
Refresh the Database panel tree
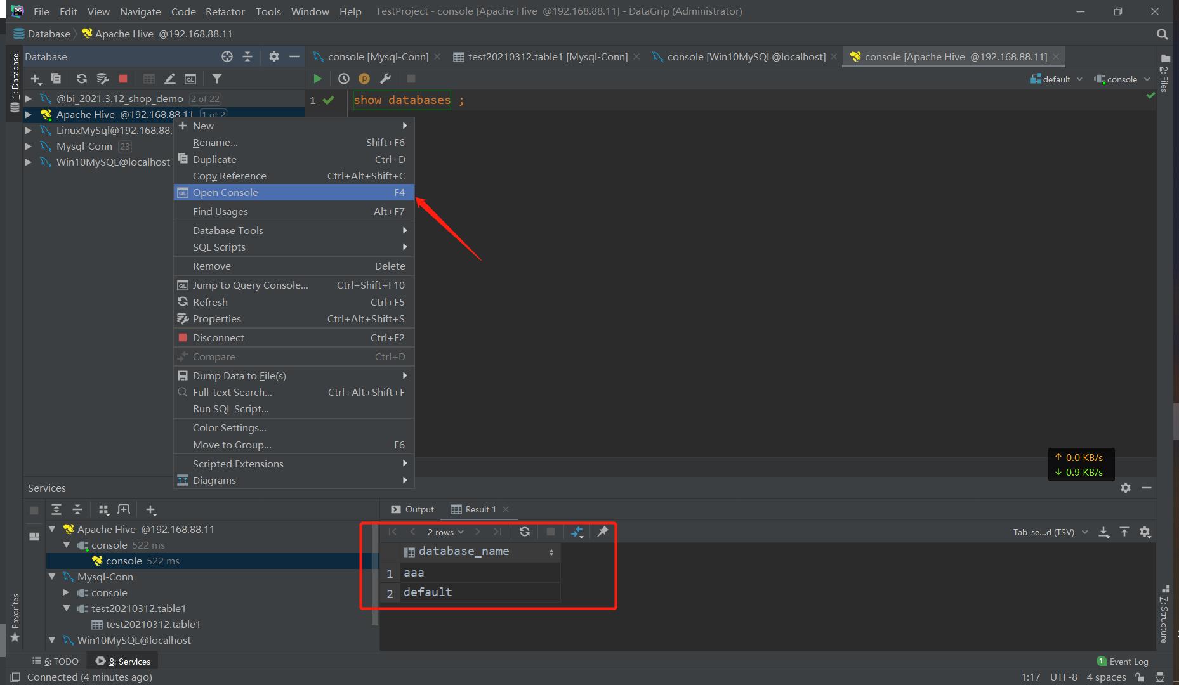pyautogui.click(x=82, y=79)
